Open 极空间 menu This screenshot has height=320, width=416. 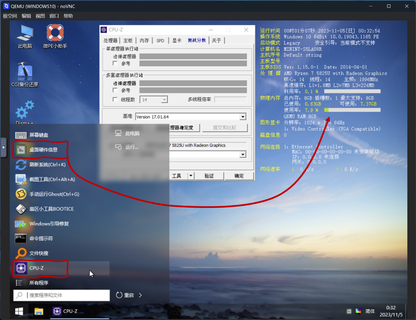[10, 16]
